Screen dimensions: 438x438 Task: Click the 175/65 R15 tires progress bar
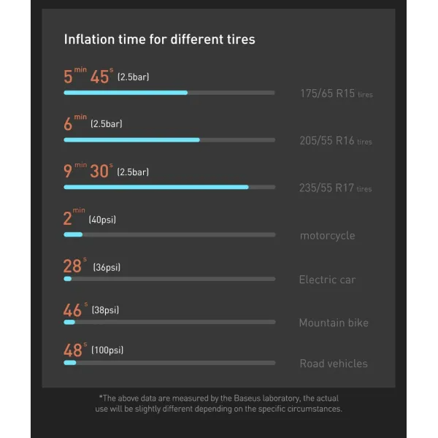point(169,93)
